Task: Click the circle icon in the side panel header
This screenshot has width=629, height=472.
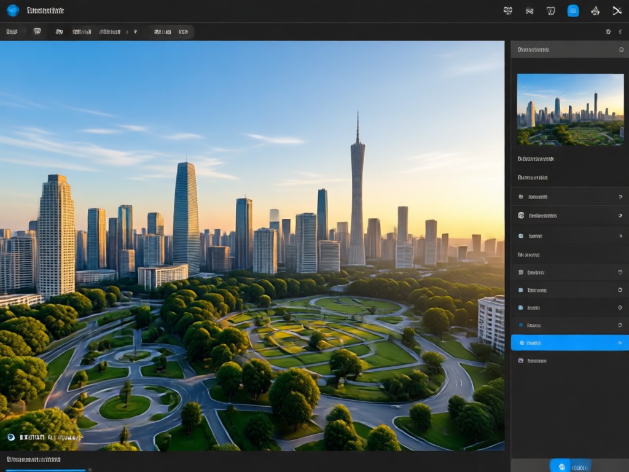Action: click(x=621, y=50)
